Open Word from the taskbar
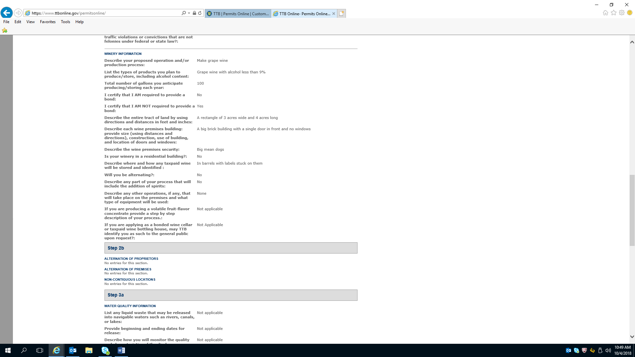 point(121,350)
